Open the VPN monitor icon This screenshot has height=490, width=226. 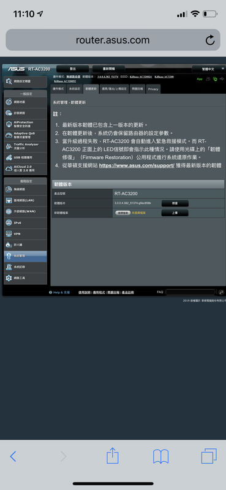click(9, 234)
